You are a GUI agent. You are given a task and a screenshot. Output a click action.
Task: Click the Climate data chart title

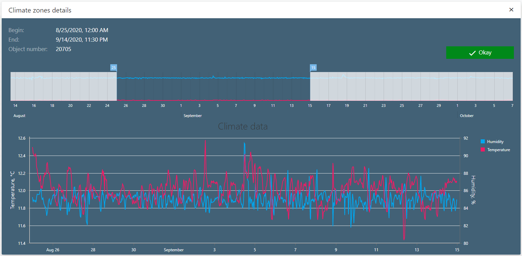click(x=243, y=126)
